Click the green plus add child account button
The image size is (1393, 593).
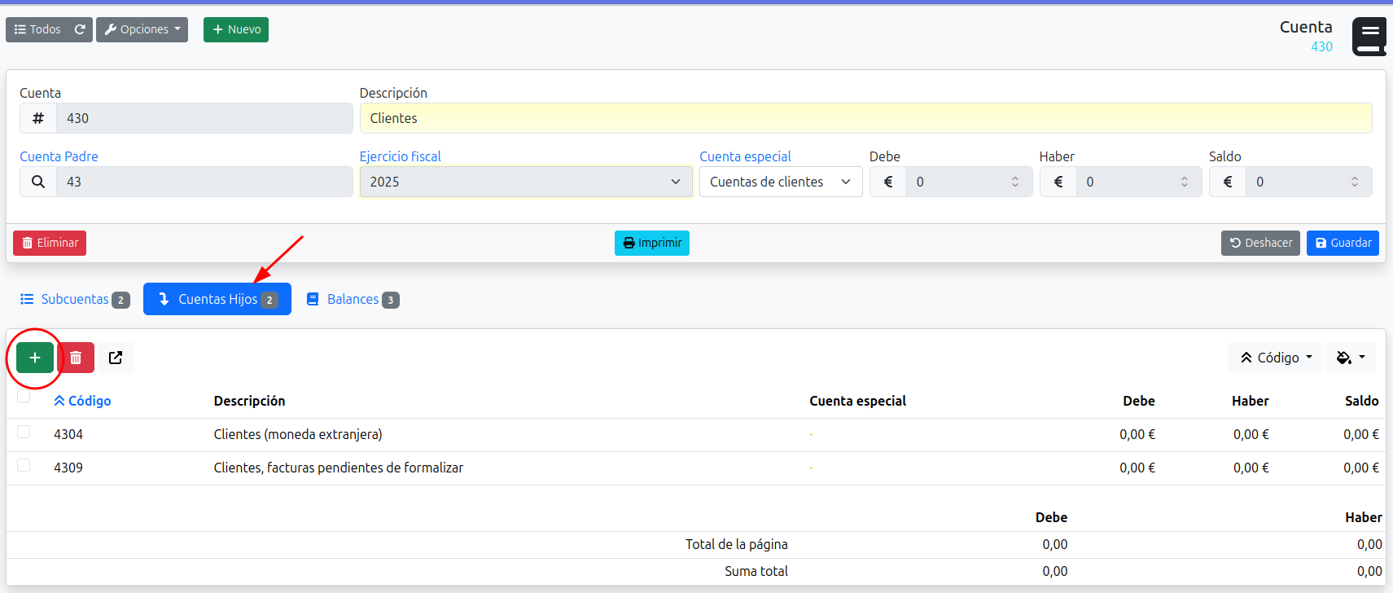[x=35, y=358]
